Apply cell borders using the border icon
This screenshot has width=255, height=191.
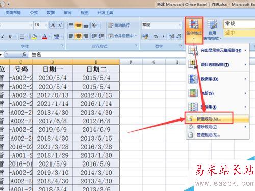(x=22, y=36)
